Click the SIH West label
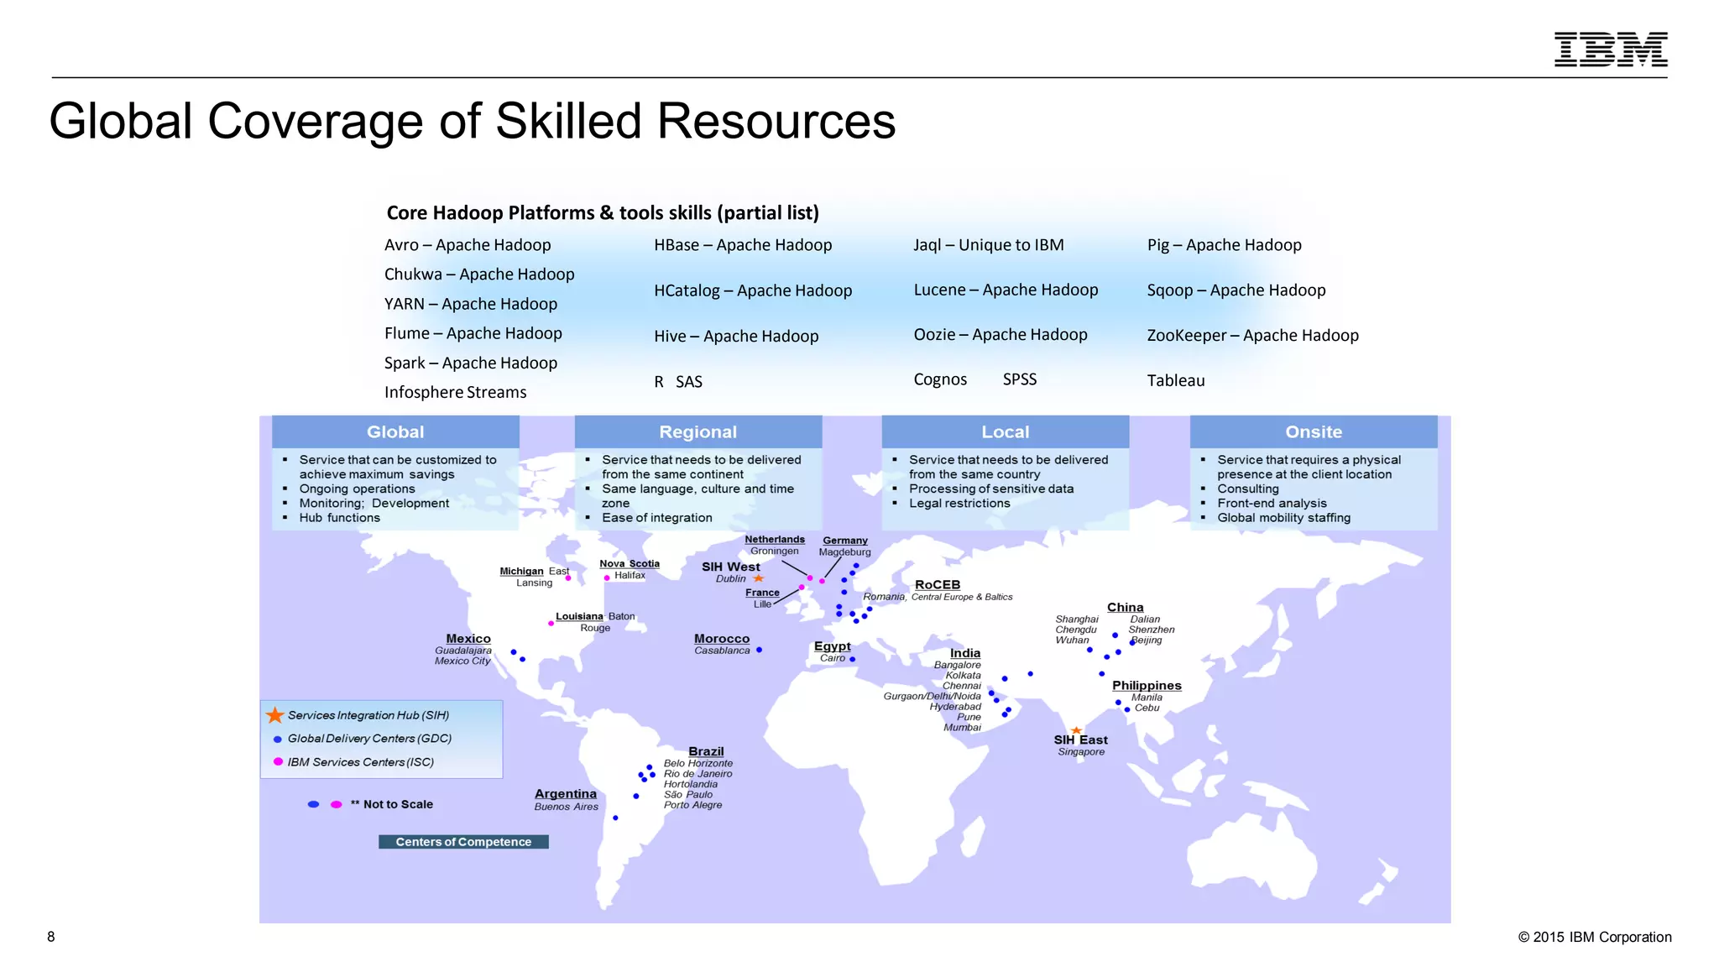The width and height of the screenshot is (1719, 967). pyautogui.click(x=731, y=567)
